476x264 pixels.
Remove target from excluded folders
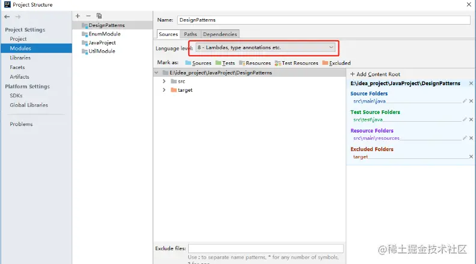(471, 157)
